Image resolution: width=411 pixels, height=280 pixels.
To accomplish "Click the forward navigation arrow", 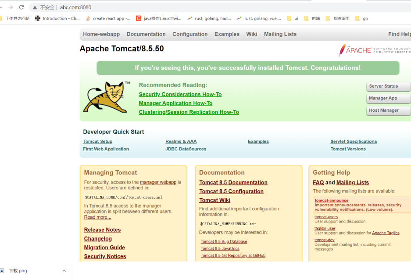I will tap(11, 7).
